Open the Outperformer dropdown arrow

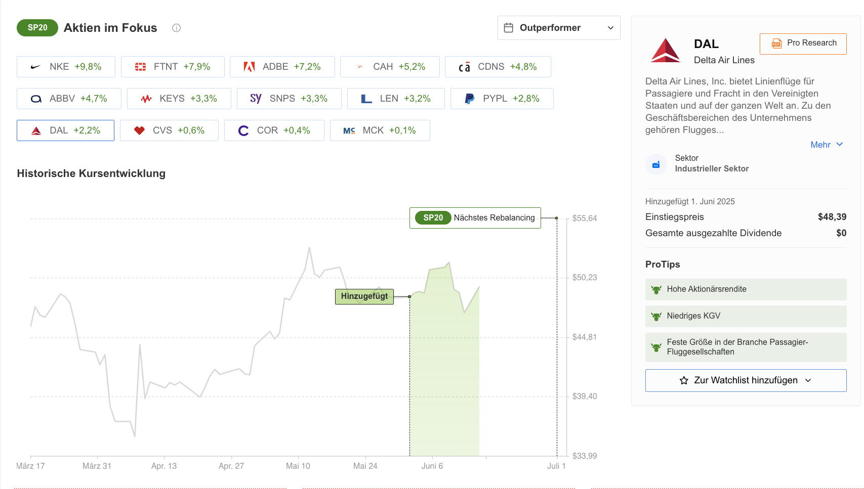610,28
